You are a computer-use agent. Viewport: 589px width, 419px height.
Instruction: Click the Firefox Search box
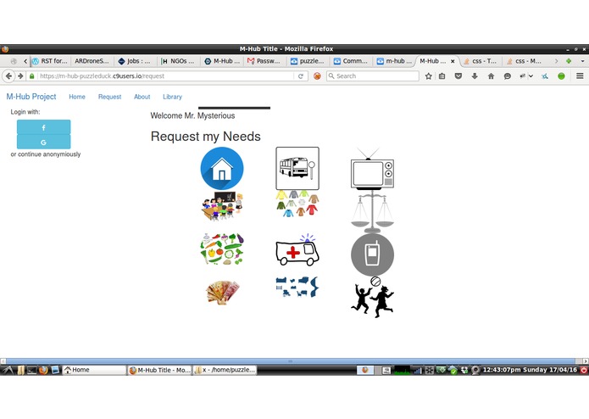coord(373,75)
